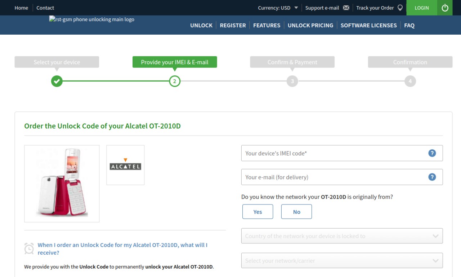Open the FAQ menu item
Viewport: 461px width, 277px height.
[409, 25]
